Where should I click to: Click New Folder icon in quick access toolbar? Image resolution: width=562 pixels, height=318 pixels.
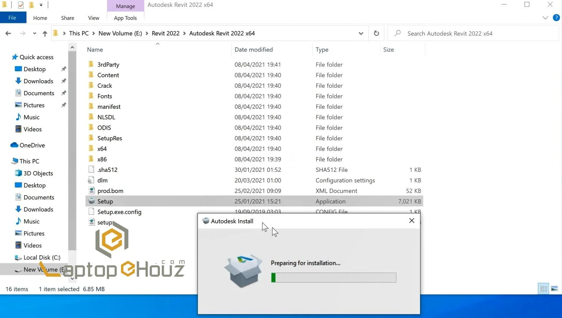click(31, 5)
